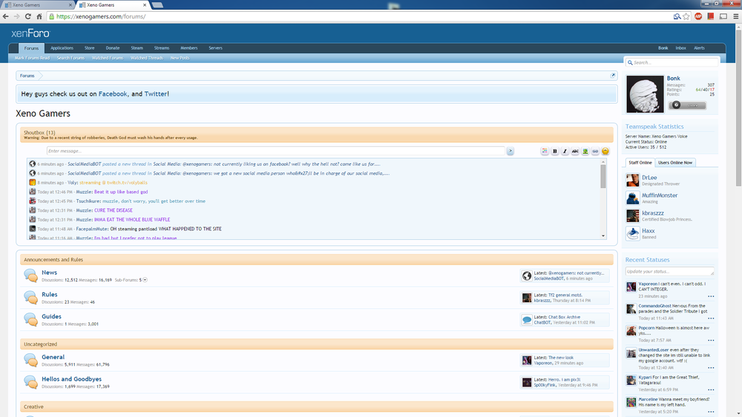
Task: Go back with the browser back arrow
Action: [x=6, y=16]
